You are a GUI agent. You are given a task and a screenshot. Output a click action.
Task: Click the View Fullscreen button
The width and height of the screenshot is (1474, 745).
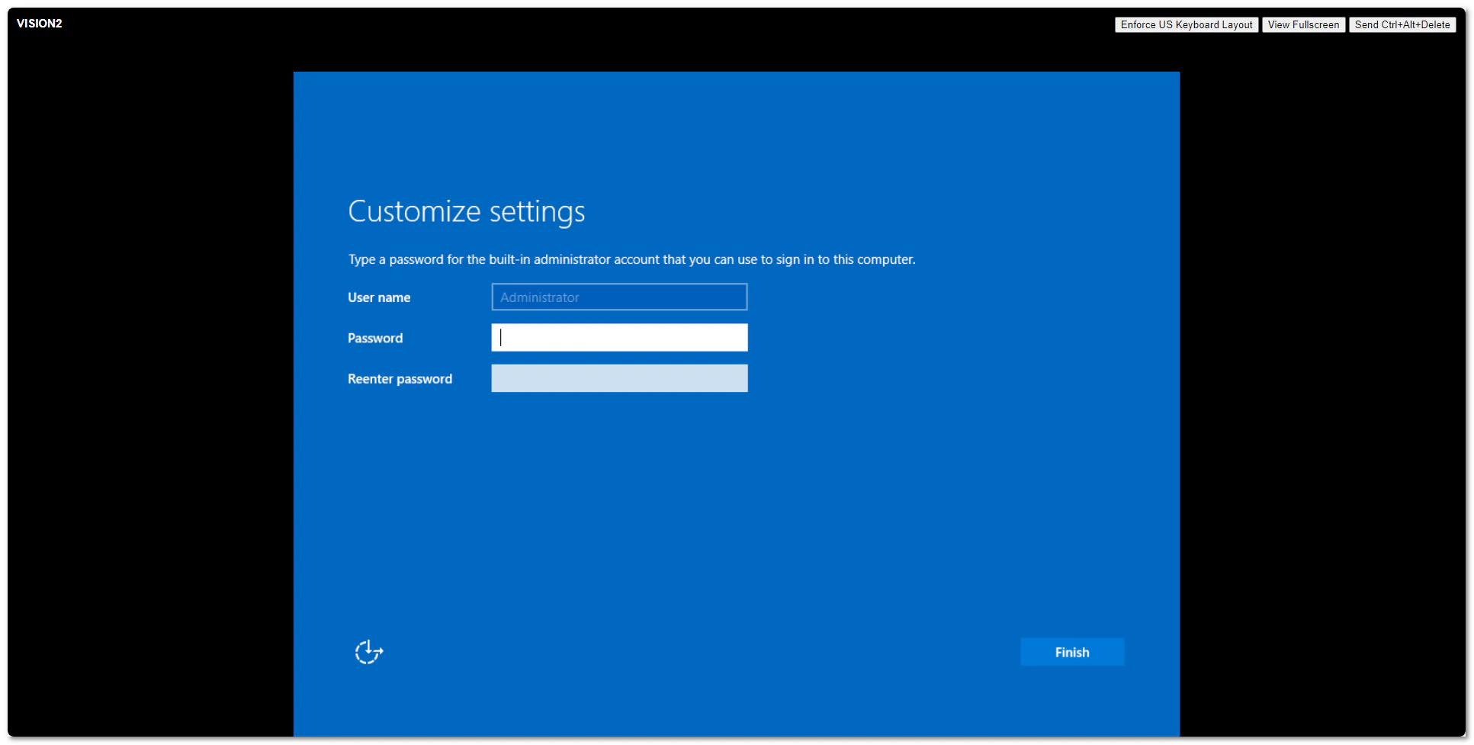[x=1303, y=25]
